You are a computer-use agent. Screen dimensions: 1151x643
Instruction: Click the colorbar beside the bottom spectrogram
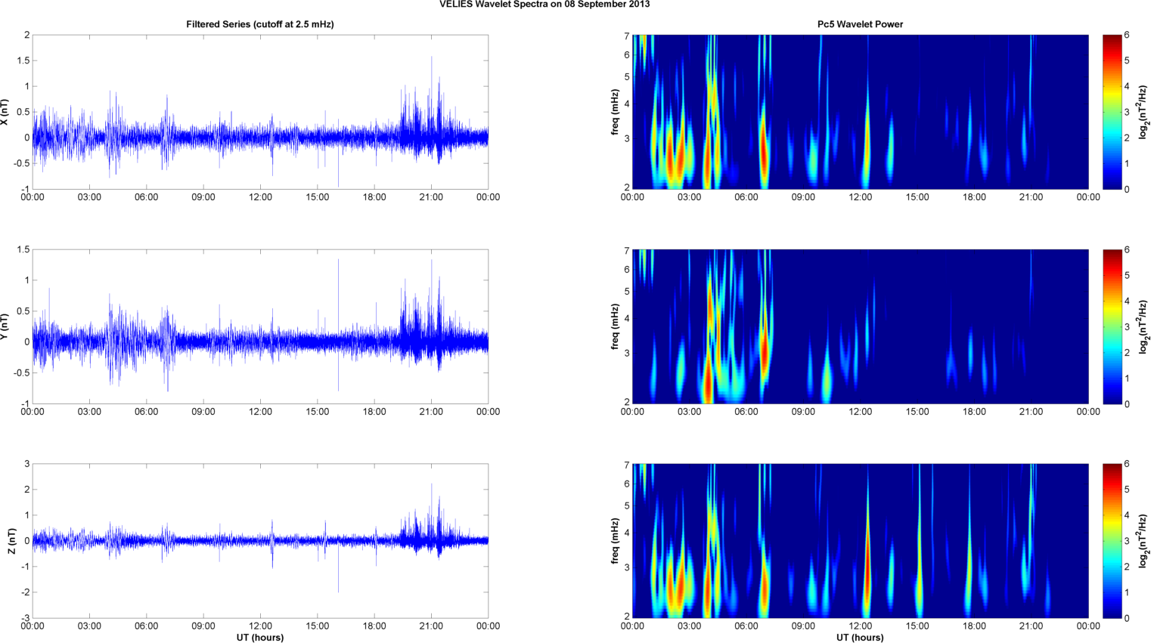pyautogui.click(x=1112, y=541)
